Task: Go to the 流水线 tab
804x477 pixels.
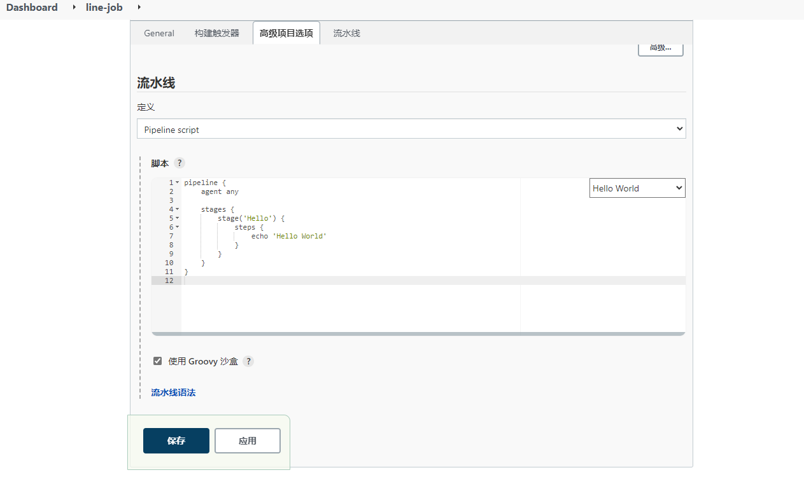Action: [x=347, y=33]
